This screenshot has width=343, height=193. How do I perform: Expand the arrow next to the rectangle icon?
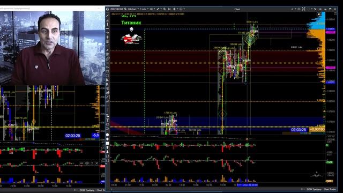(x=184, y=9)
